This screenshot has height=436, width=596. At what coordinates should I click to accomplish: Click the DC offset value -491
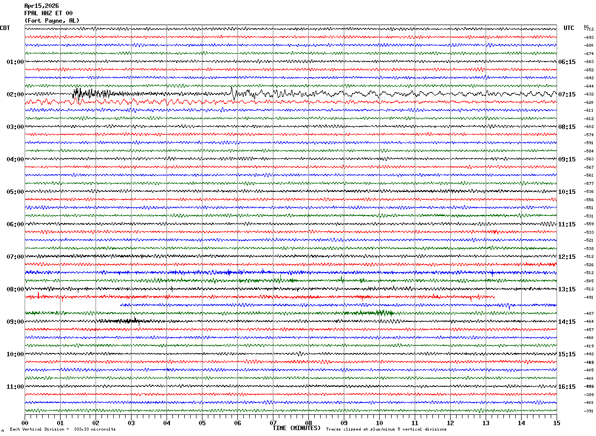589,297
